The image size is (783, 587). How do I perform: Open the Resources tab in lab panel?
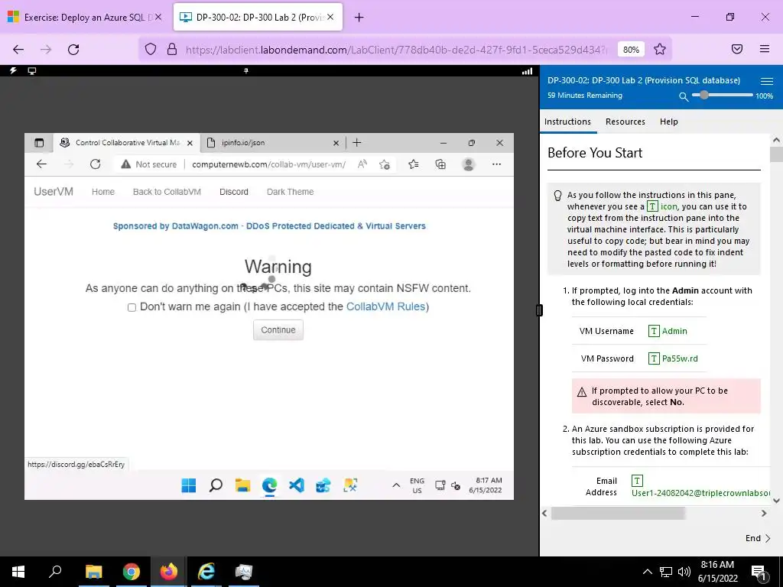(x=625, y=122)
